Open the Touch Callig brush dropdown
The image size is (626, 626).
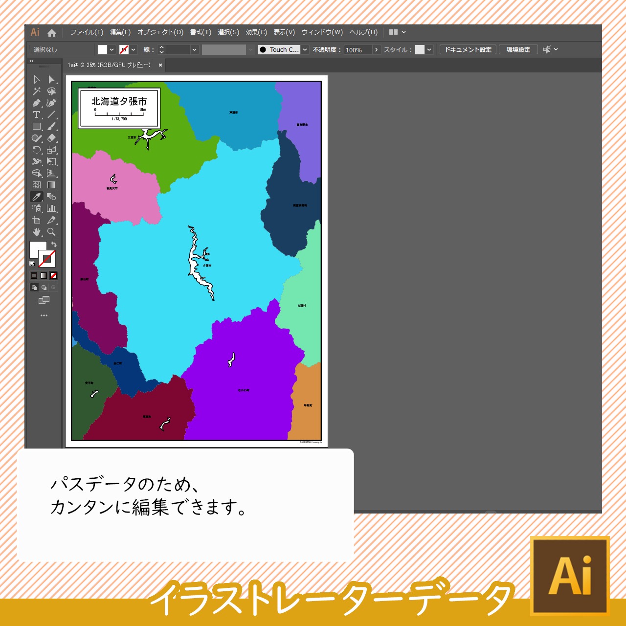(x=305, y=50)
